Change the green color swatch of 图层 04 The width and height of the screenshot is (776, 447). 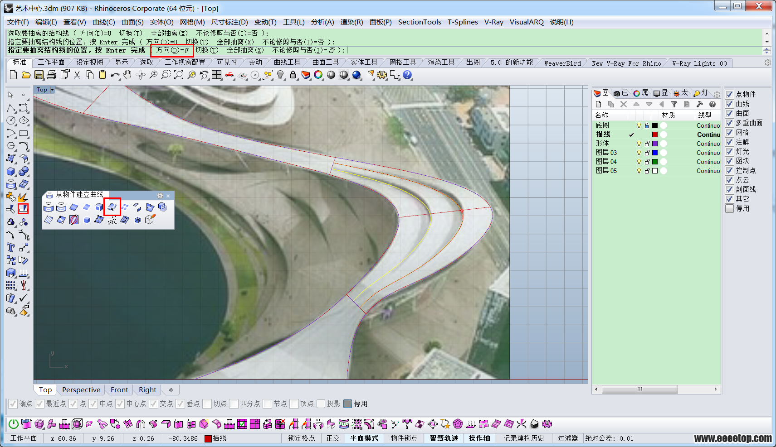pyautogui.click(x=655, y=162)
